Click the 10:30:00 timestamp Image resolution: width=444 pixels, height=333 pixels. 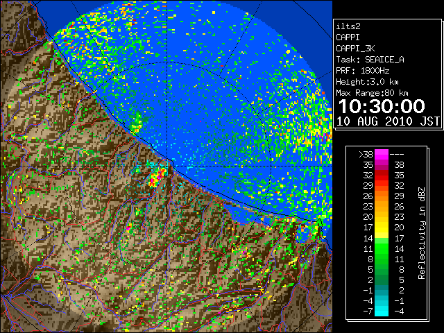pyautogui.click(x=382, y=106)
